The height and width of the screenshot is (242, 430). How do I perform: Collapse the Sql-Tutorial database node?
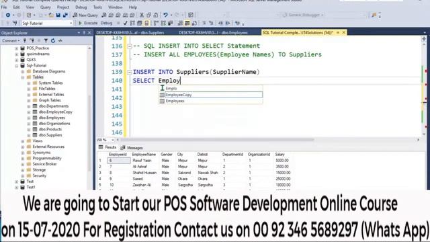coord(16,66)
